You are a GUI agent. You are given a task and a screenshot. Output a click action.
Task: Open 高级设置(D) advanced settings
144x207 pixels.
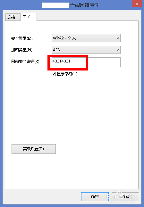click(x=34, y=149)
